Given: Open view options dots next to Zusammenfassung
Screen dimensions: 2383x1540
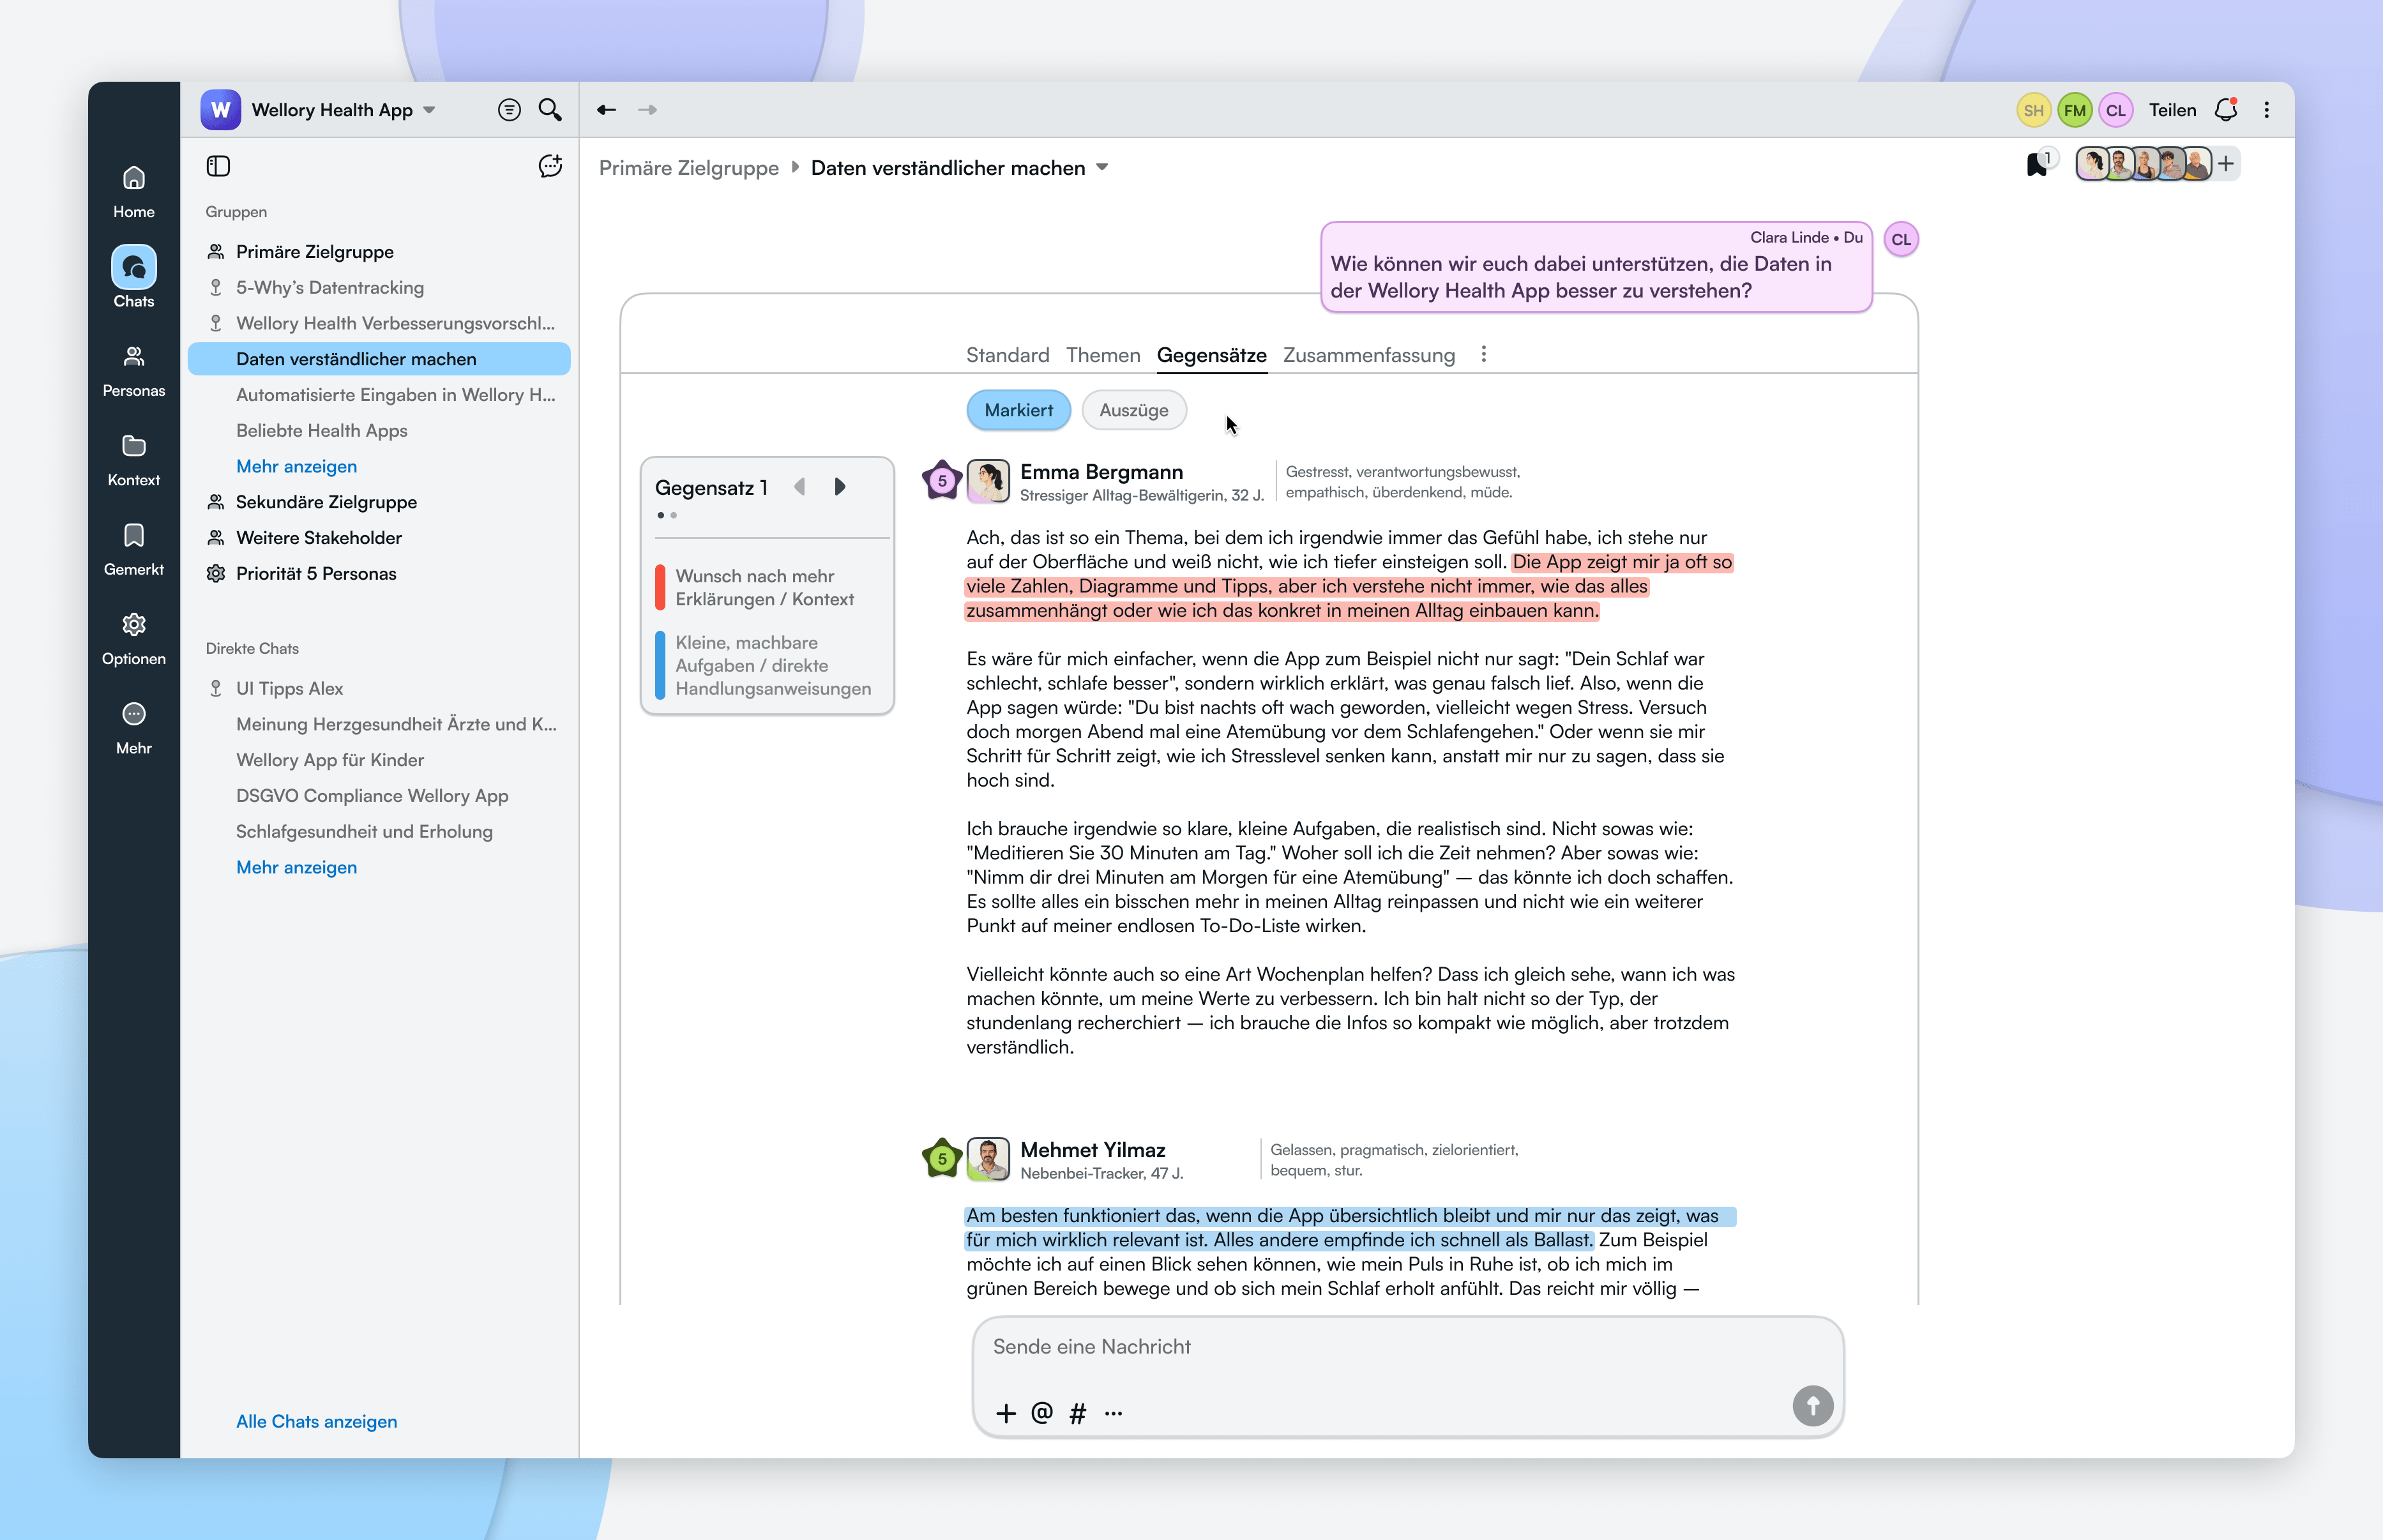Looking at the screenshot, I should click(1484, 354).
